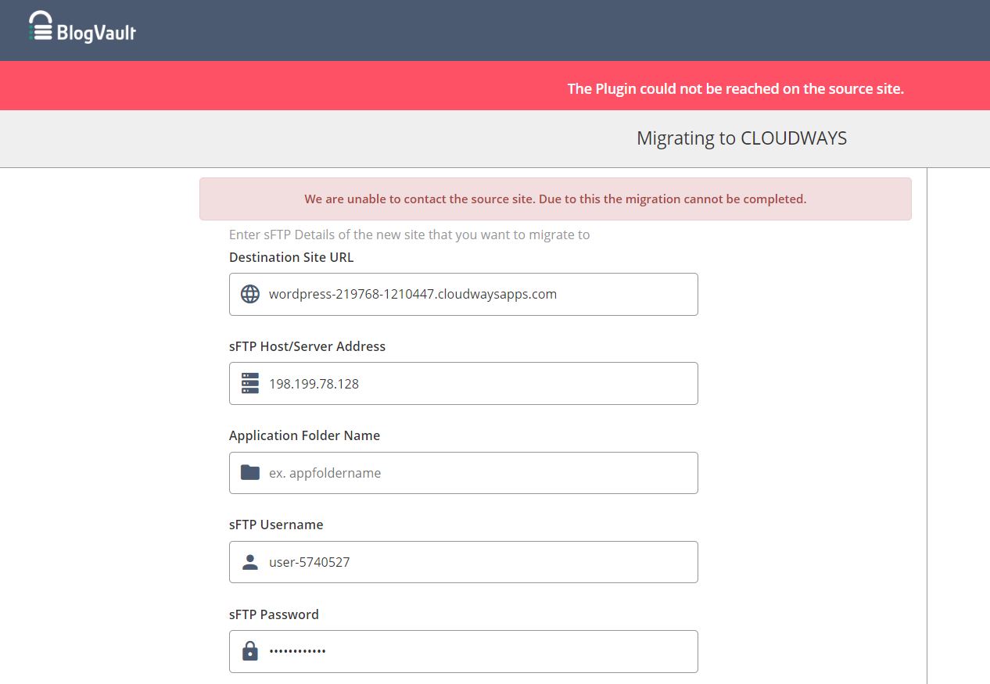This screenshot has height=684, width=990.
Task: Click the 'unable to contact the source site' alert
Action: point(555,199)
